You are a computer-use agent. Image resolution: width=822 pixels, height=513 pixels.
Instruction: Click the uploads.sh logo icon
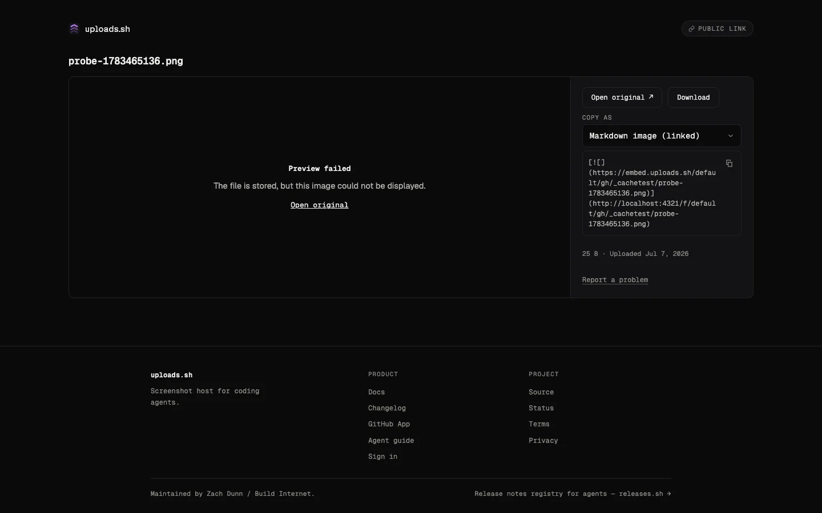click(74, 28)
